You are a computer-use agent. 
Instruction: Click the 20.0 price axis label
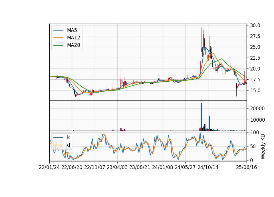(255, 69)
